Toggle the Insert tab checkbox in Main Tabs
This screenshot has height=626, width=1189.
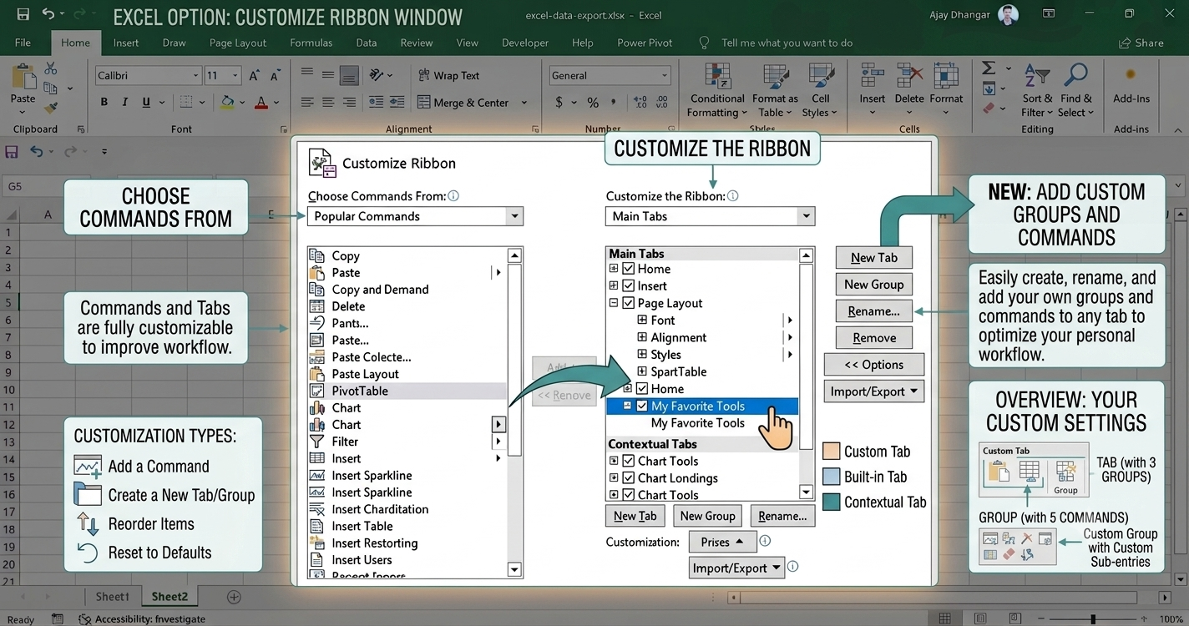(629, 285)
